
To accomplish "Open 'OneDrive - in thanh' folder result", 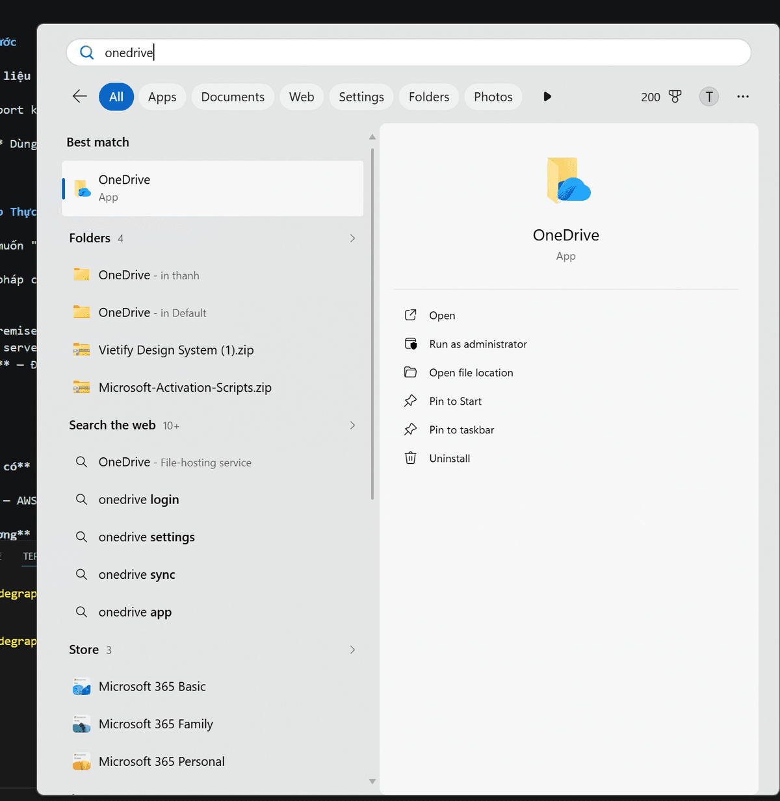I will tap(213, 275).
